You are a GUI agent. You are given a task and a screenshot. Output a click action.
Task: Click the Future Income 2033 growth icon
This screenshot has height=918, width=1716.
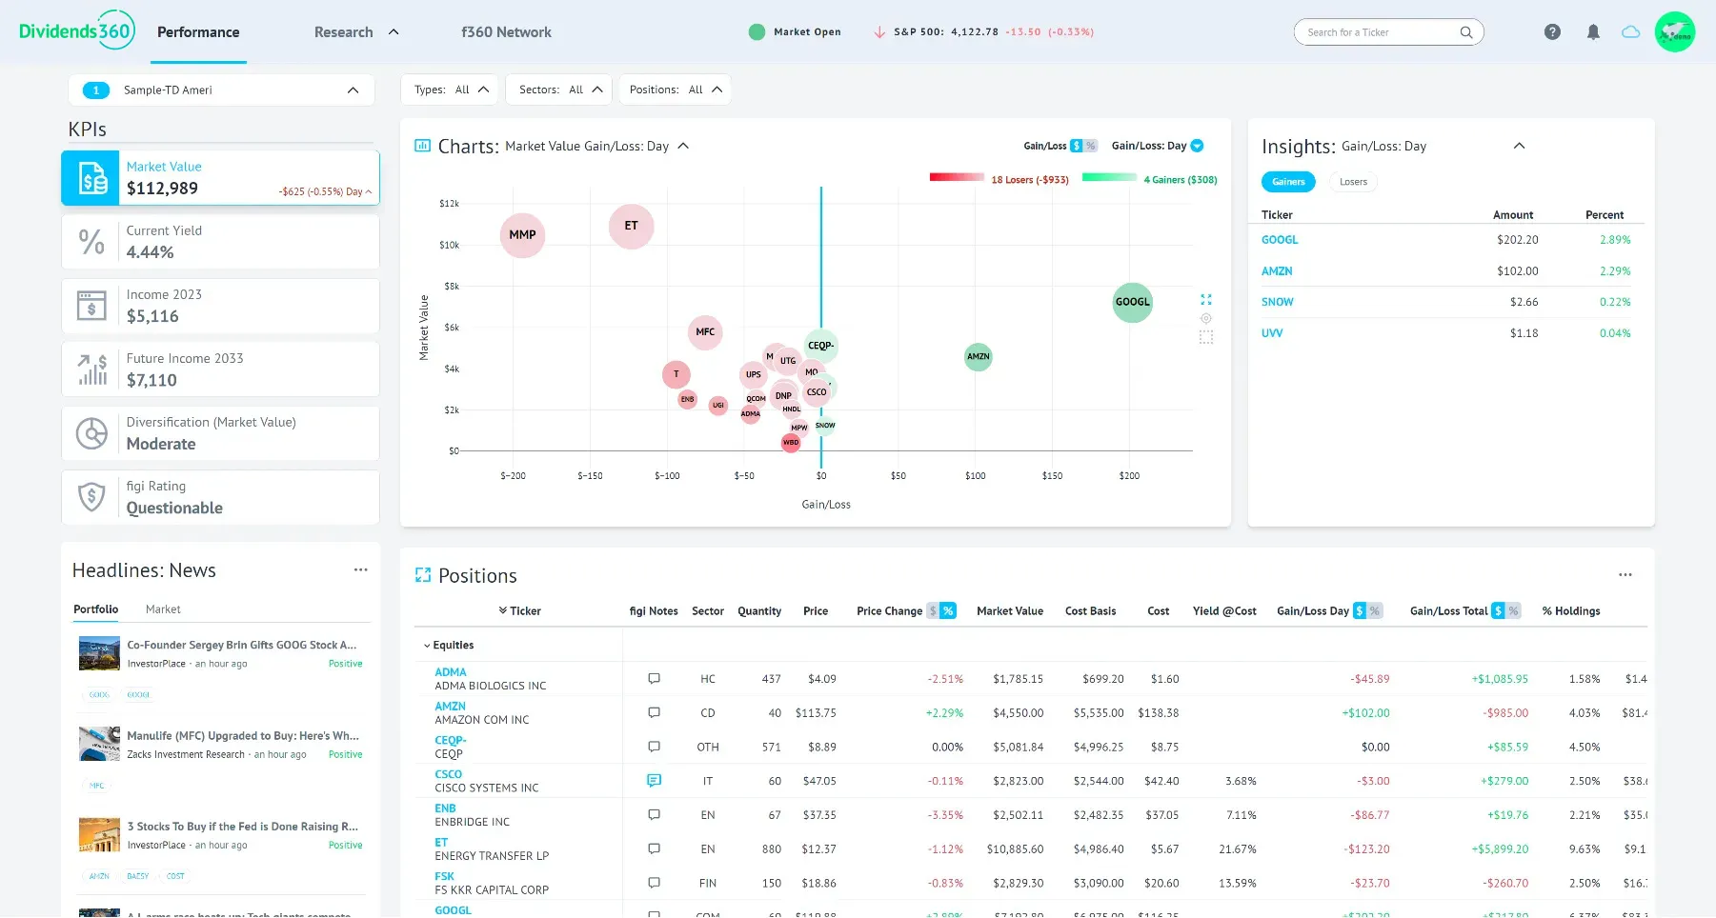click(x=91, y=369)
